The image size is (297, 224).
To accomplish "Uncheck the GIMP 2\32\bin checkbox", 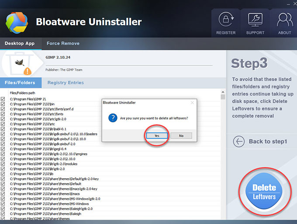I will [x=3, y=104].
